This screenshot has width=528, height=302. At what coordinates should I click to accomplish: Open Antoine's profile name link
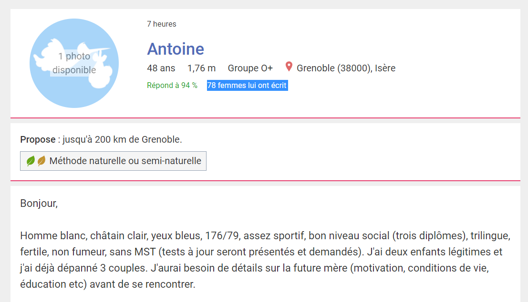coord(176,49)
